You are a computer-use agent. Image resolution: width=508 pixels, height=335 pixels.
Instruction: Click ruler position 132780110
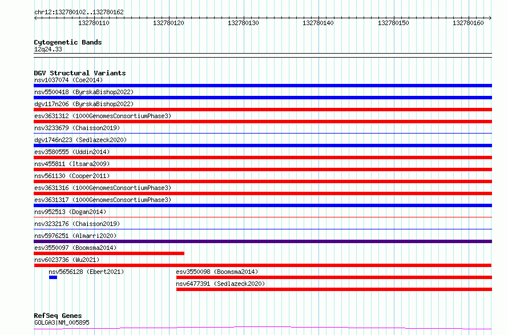[x=94, y=23]
